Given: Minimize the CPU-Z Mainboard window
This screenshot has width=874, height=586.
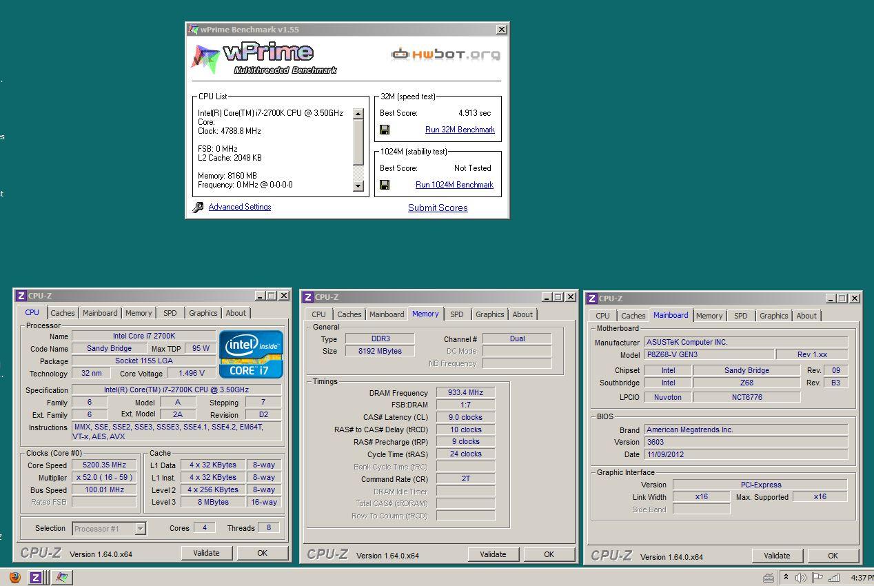Looking at the screenshot, I should [x=831, y=299].
